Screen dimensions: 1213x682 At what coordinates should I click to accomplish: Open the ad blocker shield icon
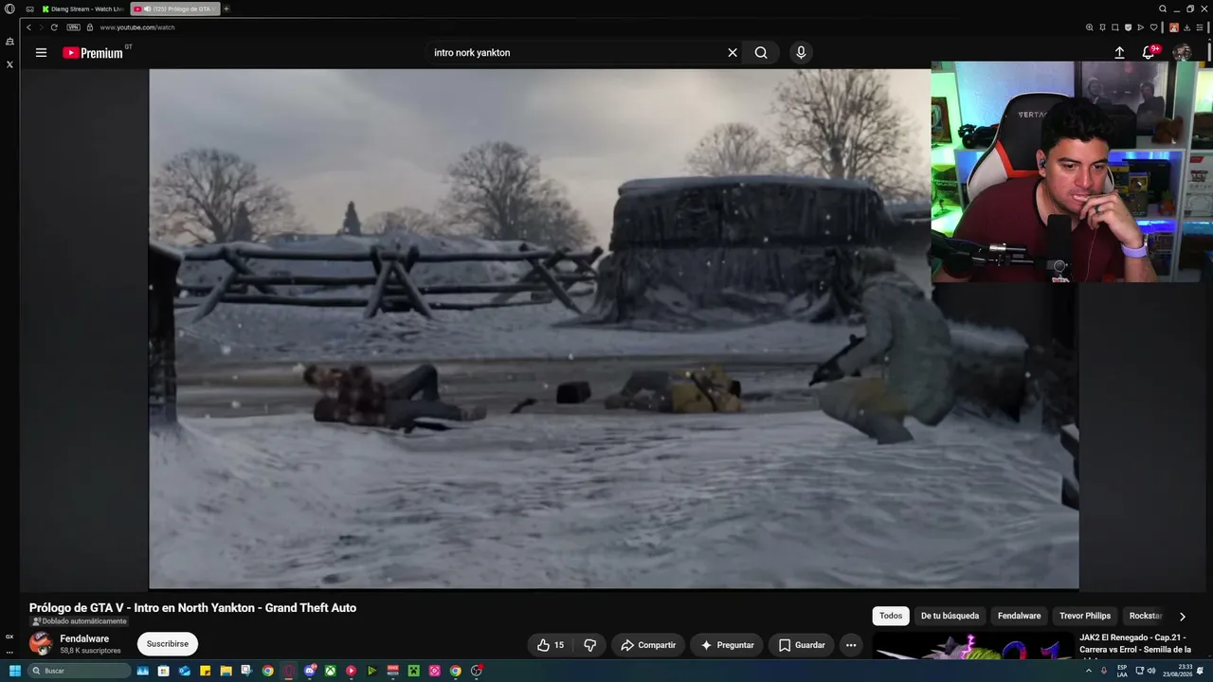(1128, 27)
